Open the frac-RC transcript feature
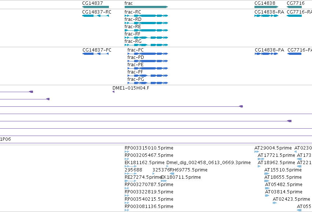This screenshot has width=312, height=212. [x=146, y=16]
